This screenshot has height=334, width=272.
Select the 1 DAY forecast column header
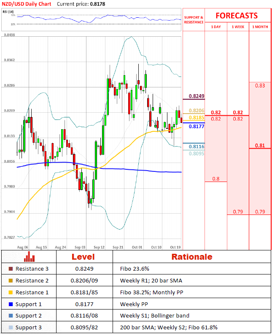[215, 27]
